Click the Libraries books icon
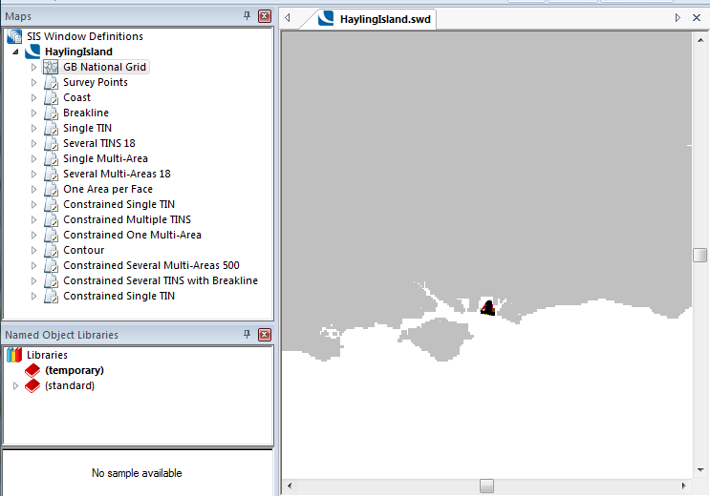710x496 pixels. pyautogui.click(x=14, y=355)
